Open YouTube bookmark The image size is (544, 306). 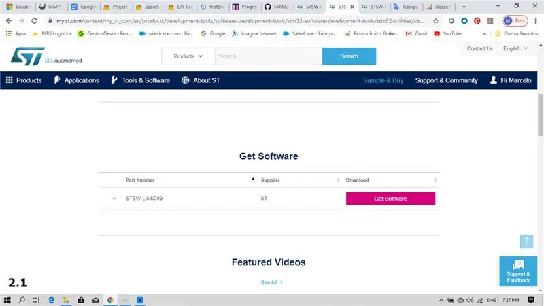(x=448, y=33)
